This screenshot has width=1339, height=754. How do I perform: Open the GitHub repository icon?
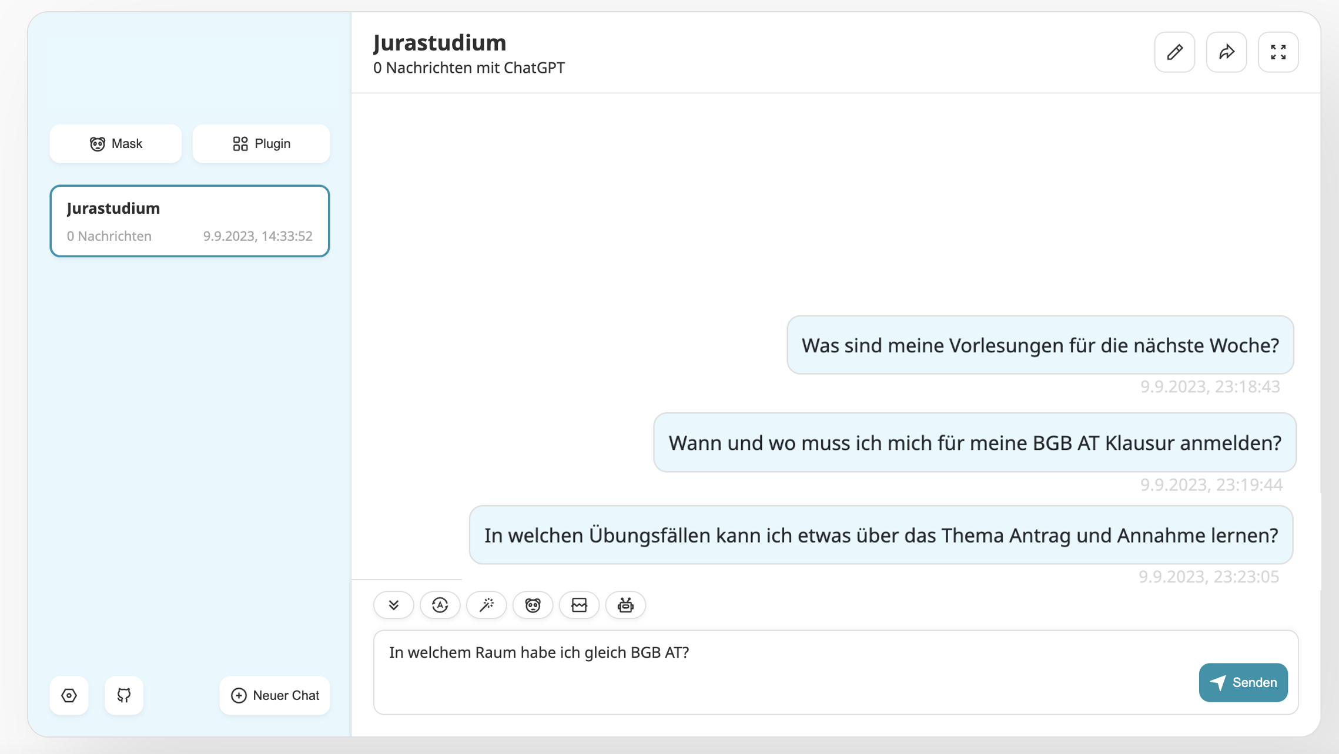pos(123,695)
